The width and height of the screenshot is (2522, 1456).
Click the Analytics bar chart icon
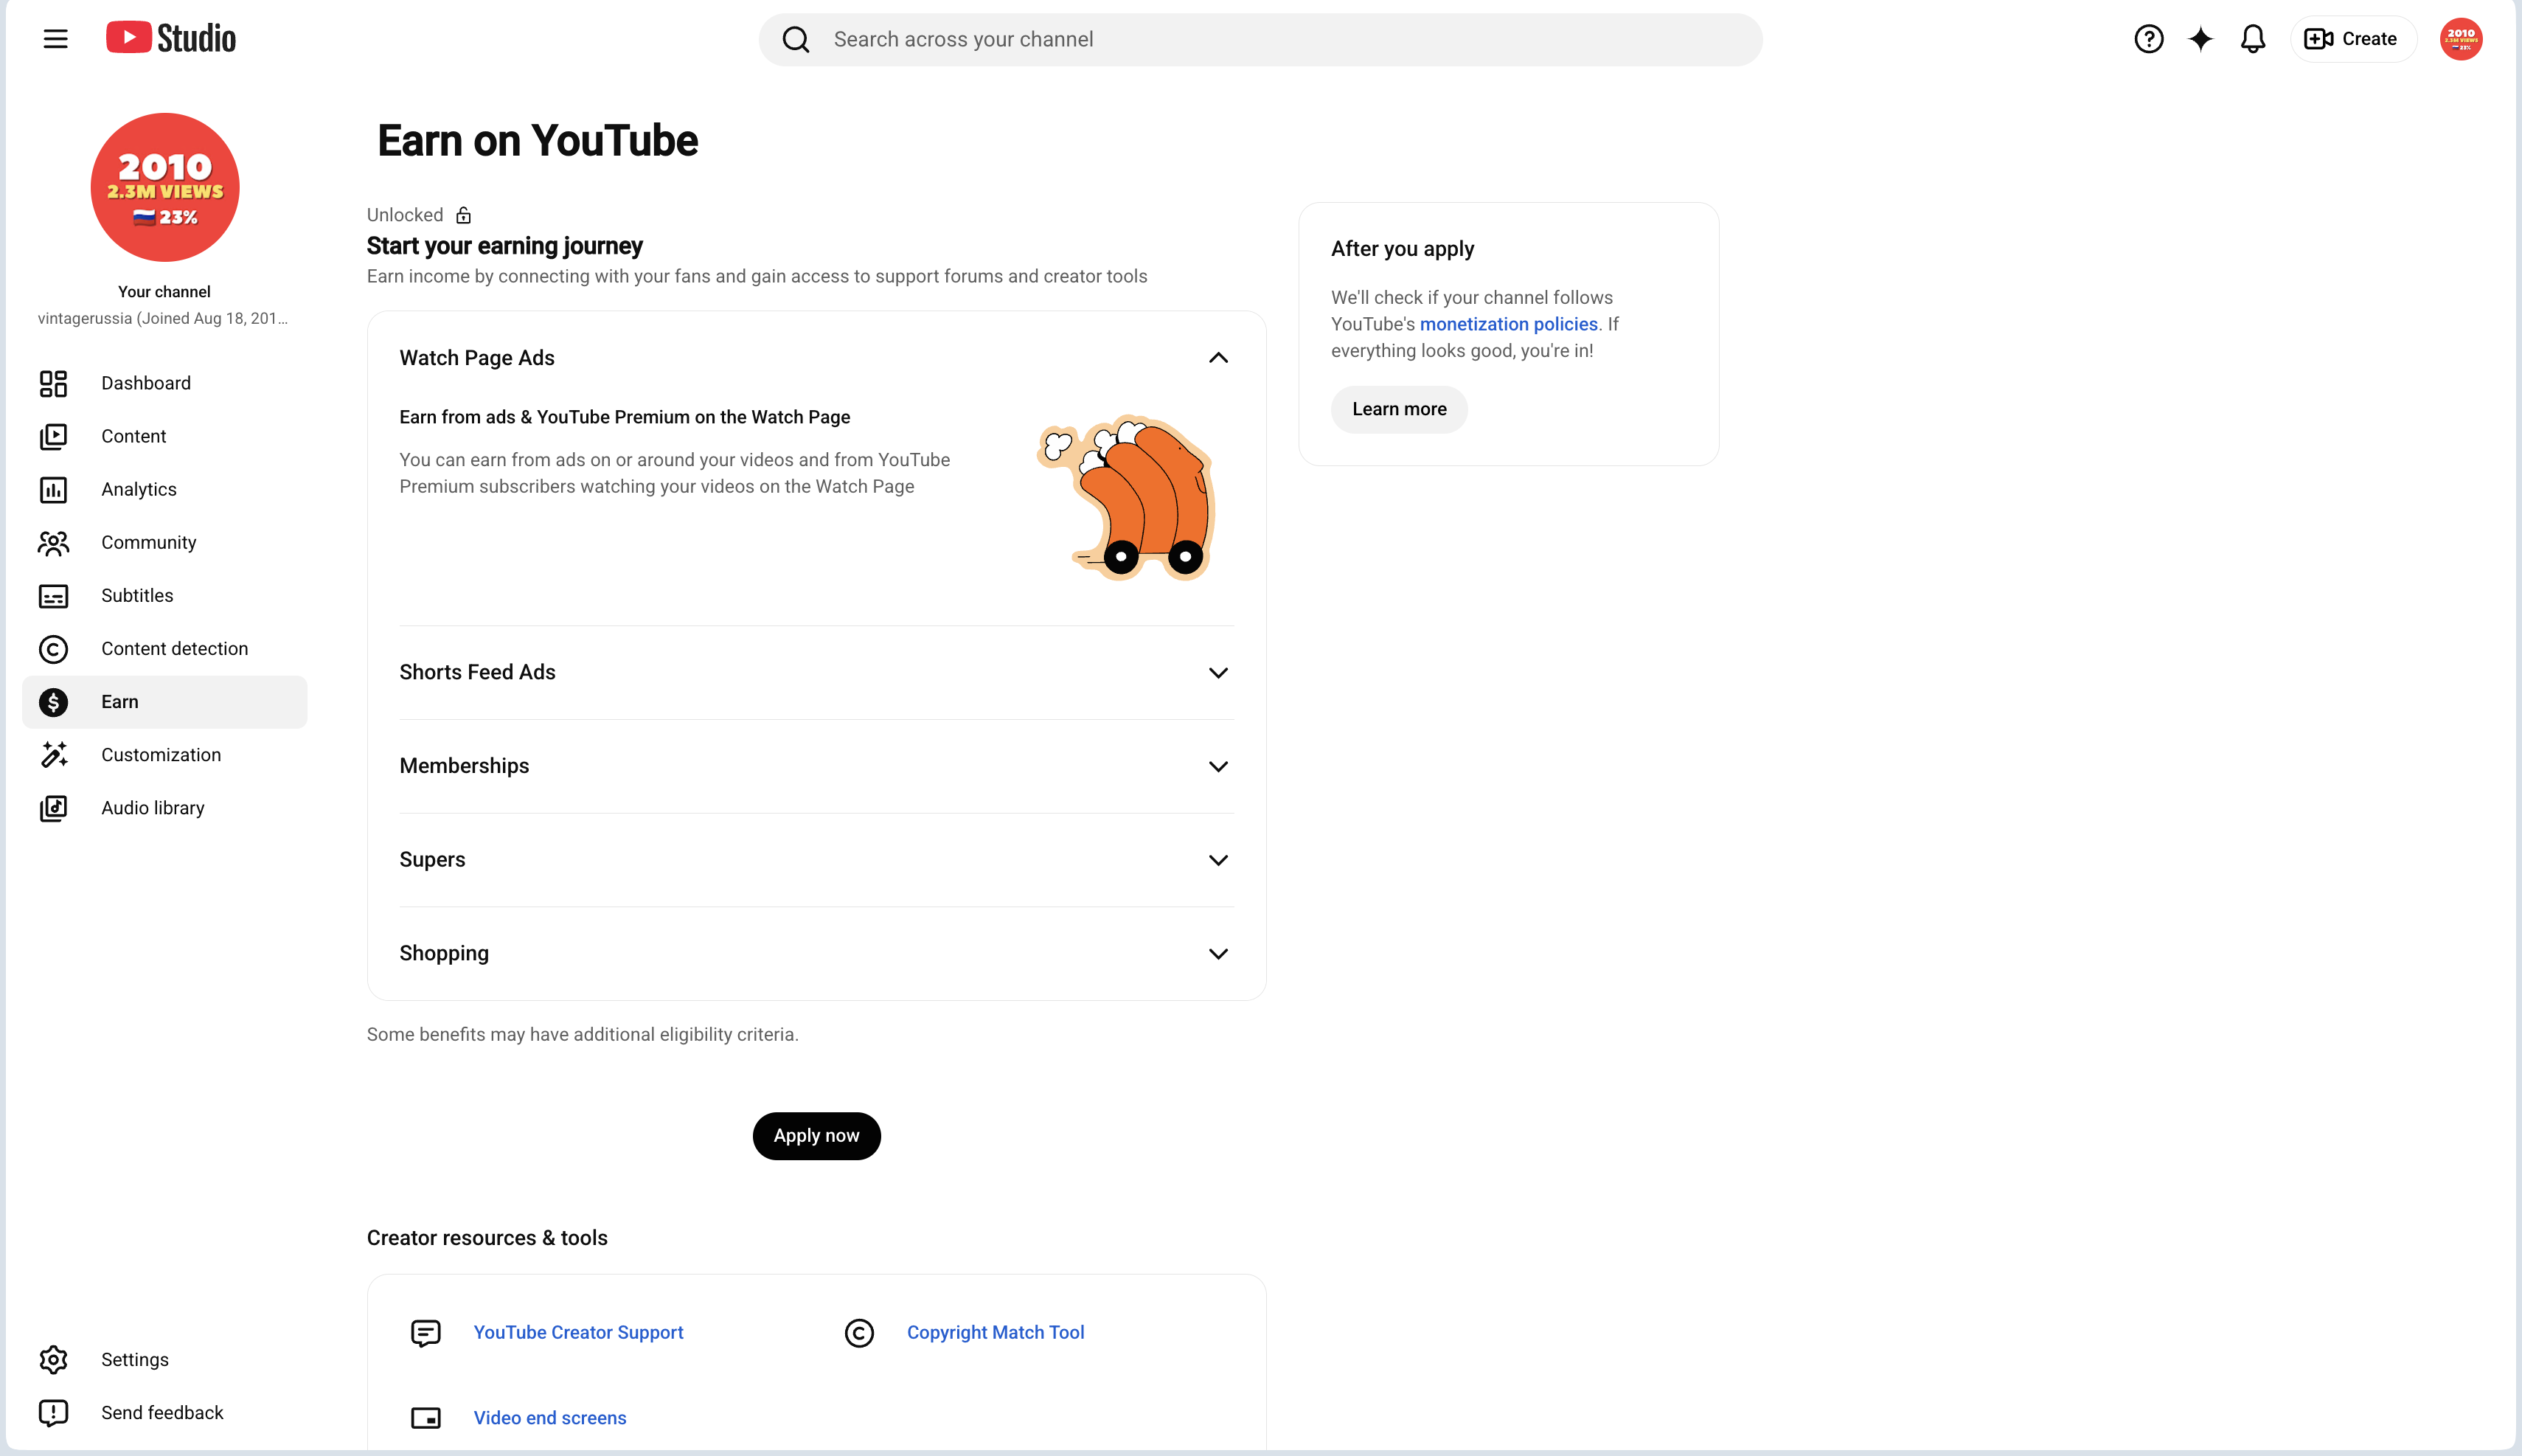pyautogui.click(x=53, y=489)
